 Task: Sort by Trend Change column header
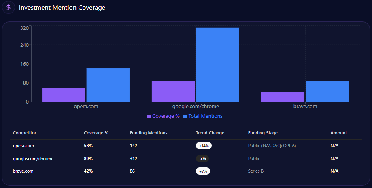pyautogui.click(x=210, y=133)
